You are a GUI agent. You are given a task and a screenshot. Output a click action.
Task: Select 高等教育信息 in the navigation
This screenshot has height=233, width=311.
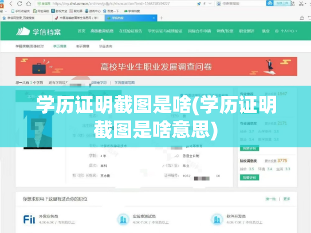[102, 31]
